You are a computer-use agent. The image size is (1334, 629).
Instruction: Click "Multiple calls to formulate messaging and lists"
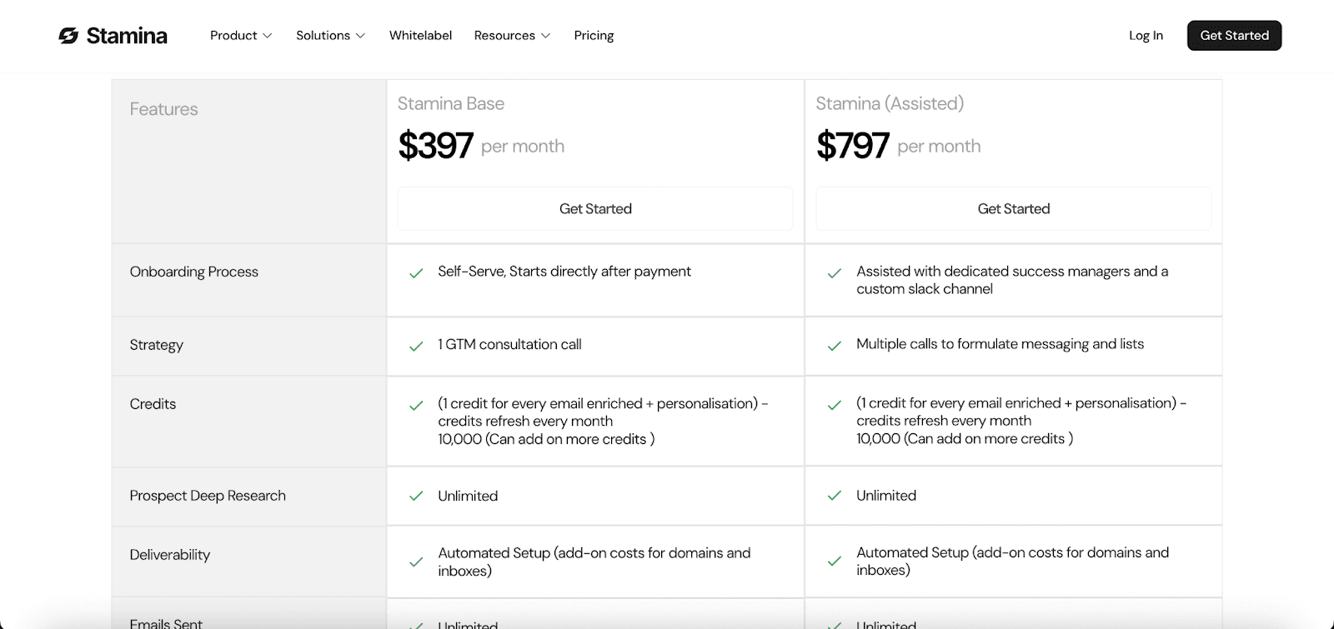click(x=1000, y=344)
